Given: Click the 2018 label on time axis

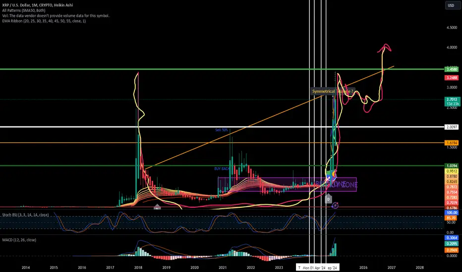Looking at the screenshot, I should 138,268.
